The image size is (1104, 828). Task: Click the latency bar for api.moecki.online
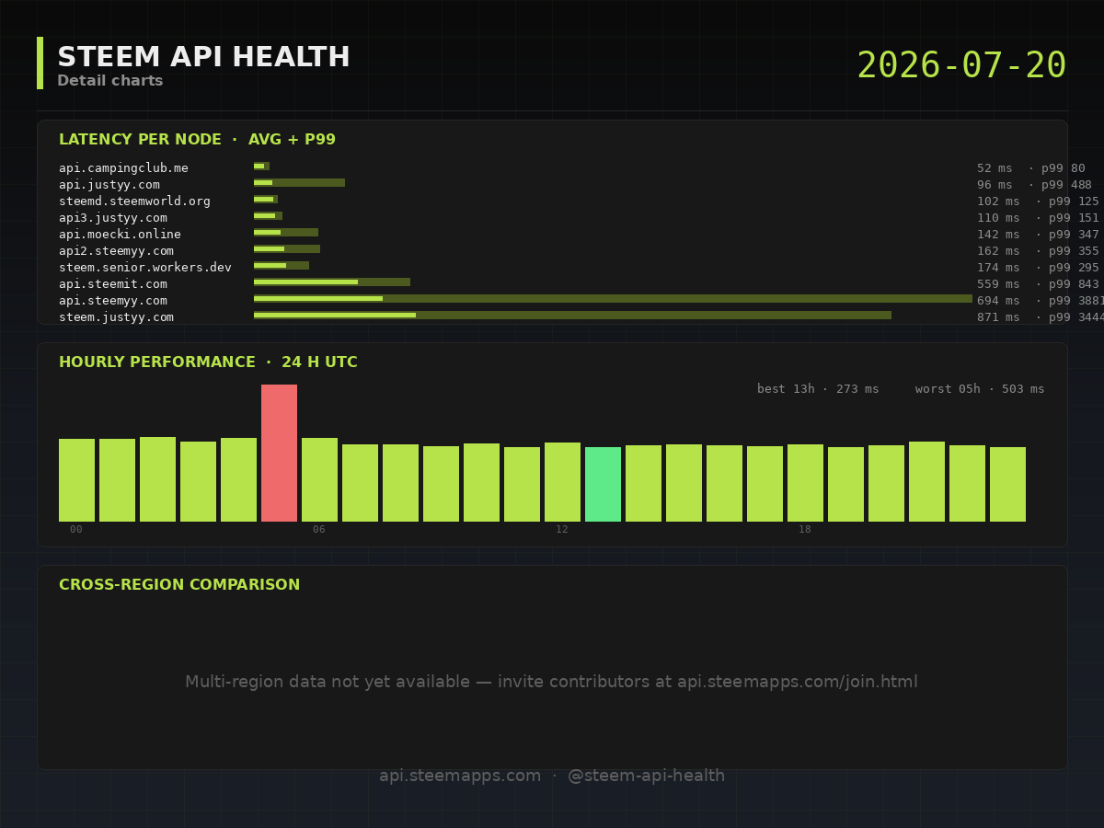tap(286, 233)
